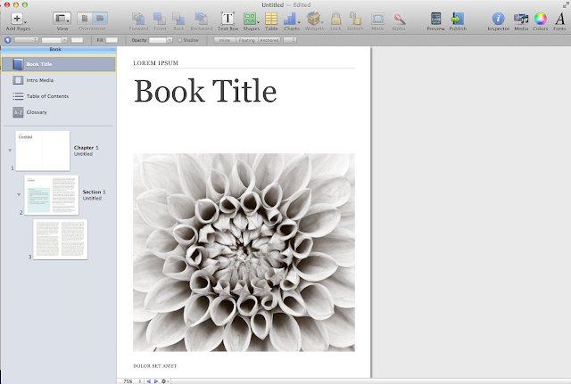This screenshot has width=571, height=384.
Task: Set object placement to Anchored
Action: 269,40
